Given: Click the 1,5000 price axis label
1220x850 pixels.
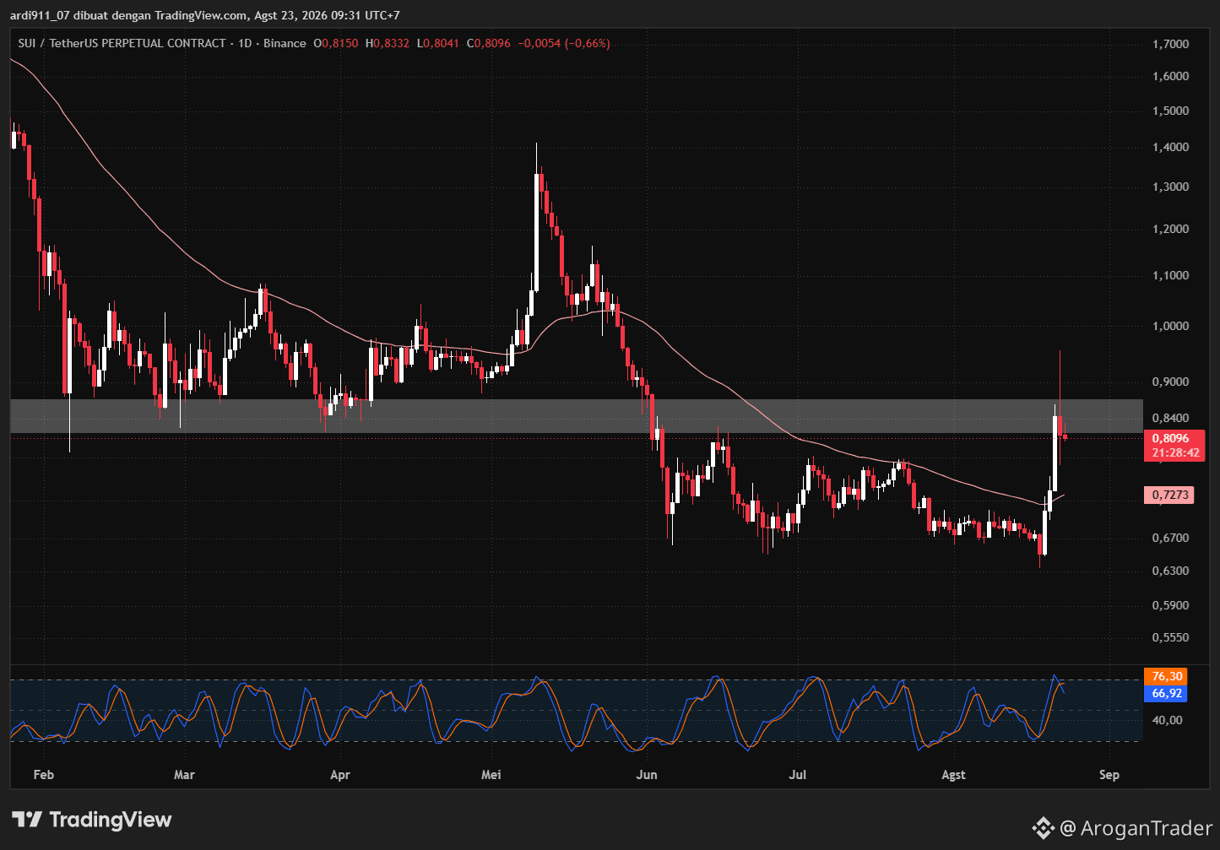Looking at the screenshot, I should (1170, 111).
